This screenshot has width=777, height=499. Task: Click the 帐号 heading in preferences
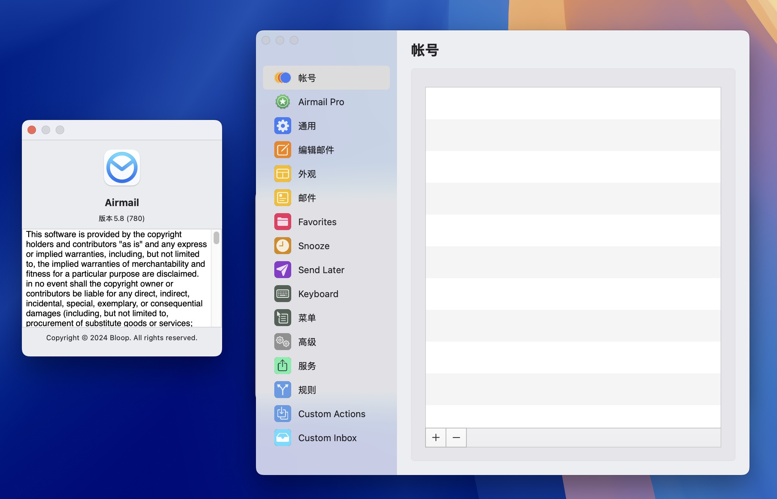pos(425,50)
